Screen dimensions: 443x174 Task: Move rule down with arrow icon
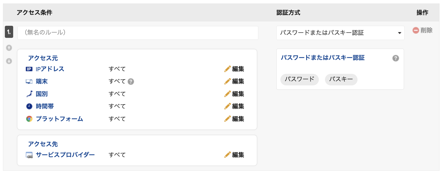(9, 61)
